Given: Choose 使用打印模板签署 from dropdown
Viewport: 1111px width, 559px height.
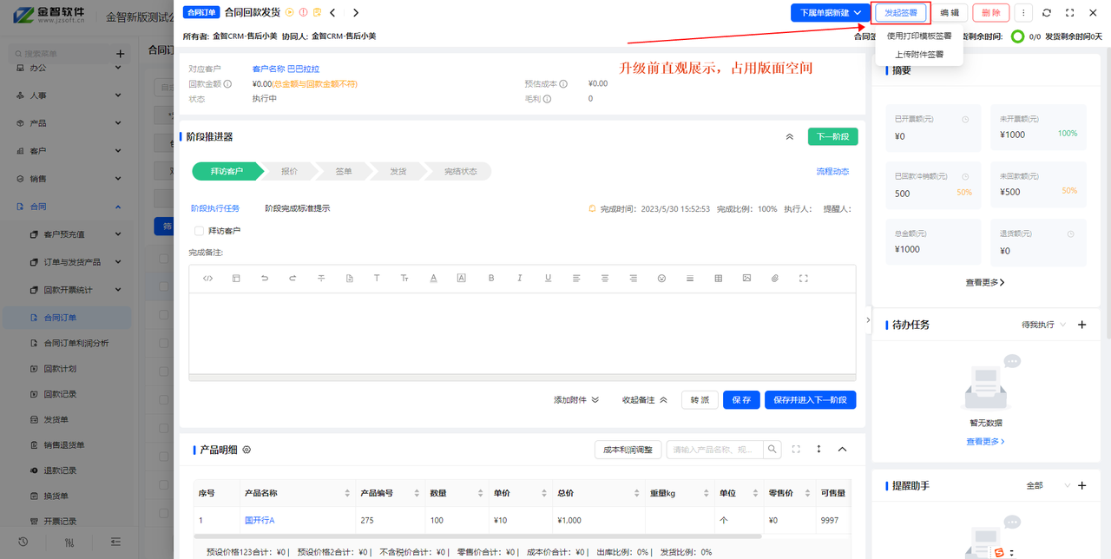Looking at the screenshot, I should (x=919, y=36).
